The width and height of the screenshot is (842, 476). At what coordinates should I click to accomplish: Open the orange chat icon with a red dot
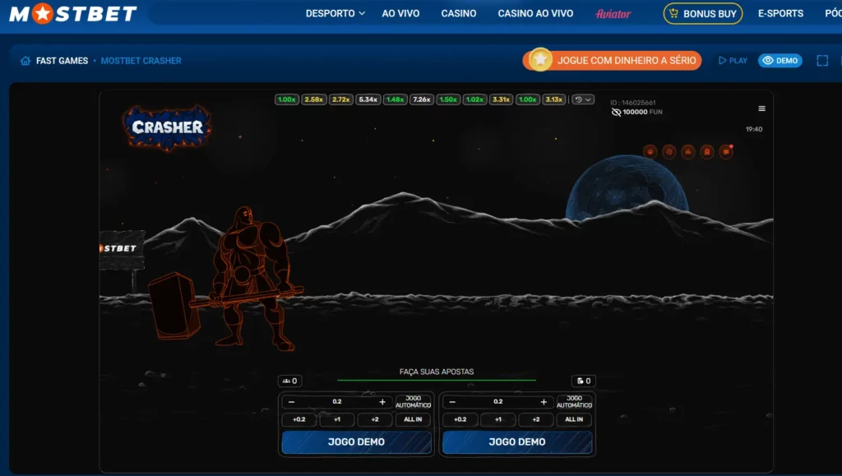click(x=726, y=152)
